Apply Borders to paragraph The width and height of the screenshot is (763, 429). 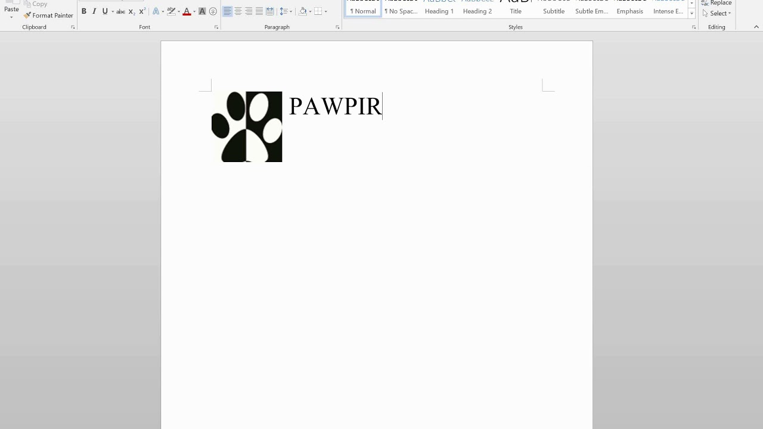318,11
